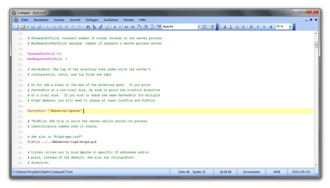Navigate back with the left arrow icon
The width and height of the screenshot is (330, 188).
point(126,26)
